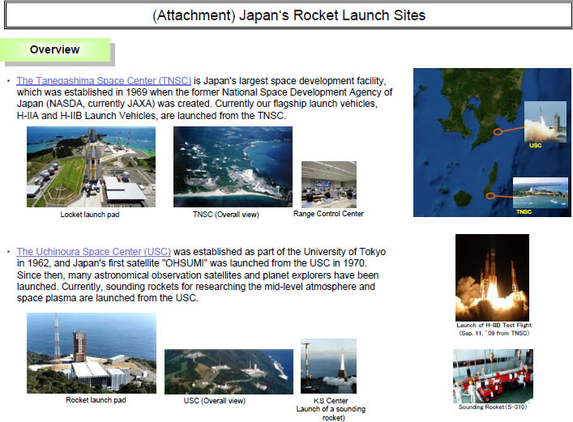Click the caption line "(Sep. 11, '09 from TNSC)"
Viewport: 573px width, 422px height.
[494, 333]
